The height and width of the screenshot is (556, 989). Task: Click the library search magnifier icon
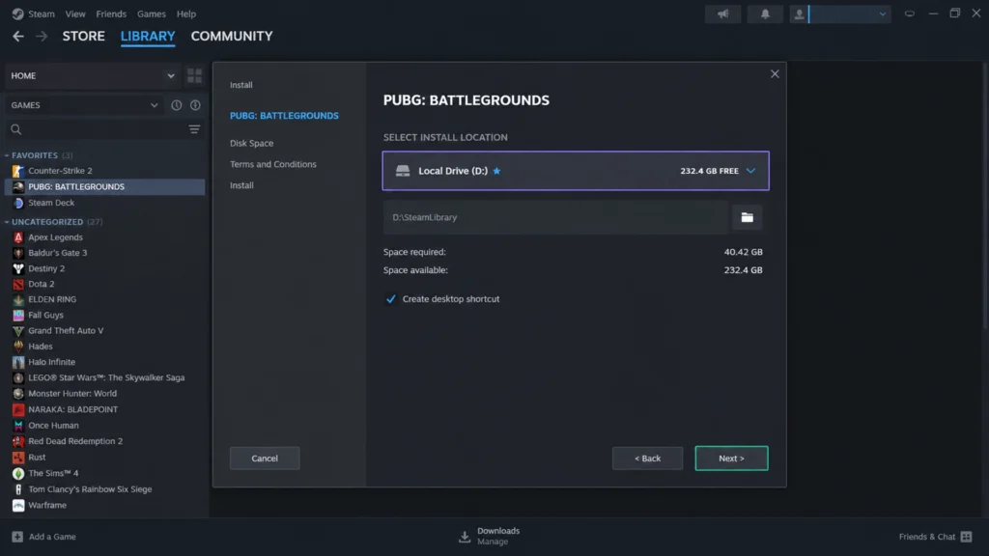pos(16,130)
